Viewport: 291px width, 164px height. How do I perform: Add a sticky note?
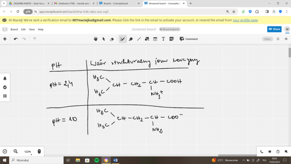(171, 39)
